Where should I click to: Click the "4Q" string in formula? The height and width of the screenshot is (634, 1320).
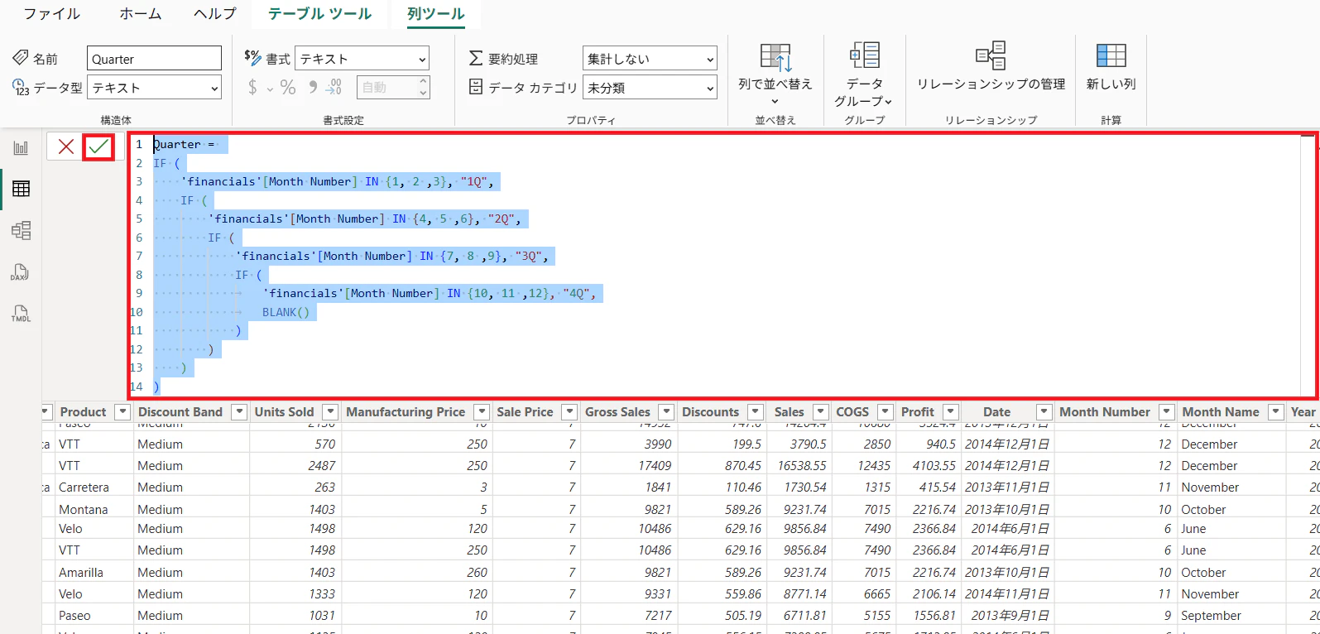point(574,293)
